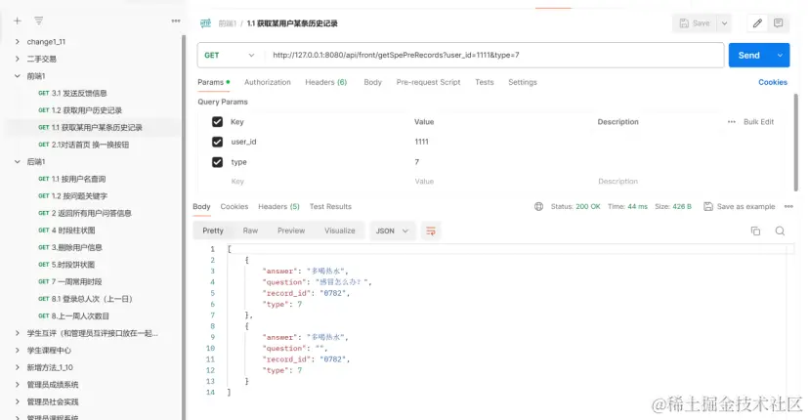Open sidebar more options ellipsis
The height and width of the screenshot is (420, 809).
pyautogui.click(x=176, y=21)
